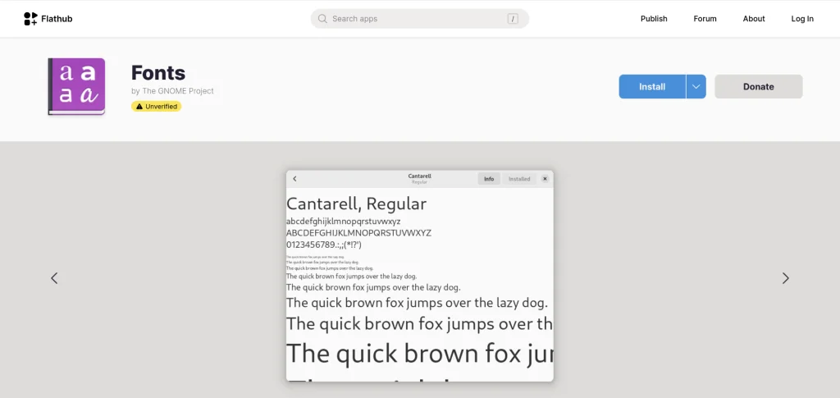Click the Installed label in the screenshot

click(519, 179)
